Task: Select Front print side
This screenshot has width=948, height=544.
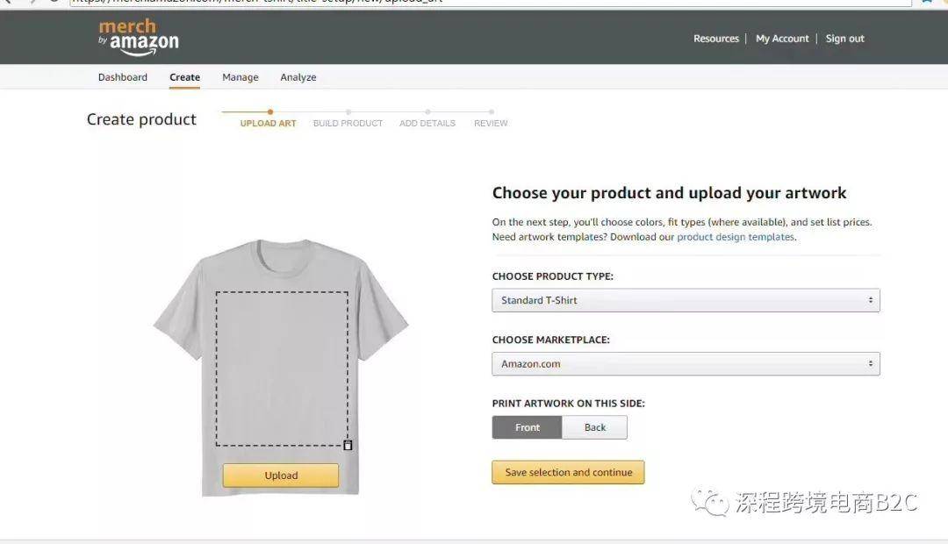Action: point(528,427)
